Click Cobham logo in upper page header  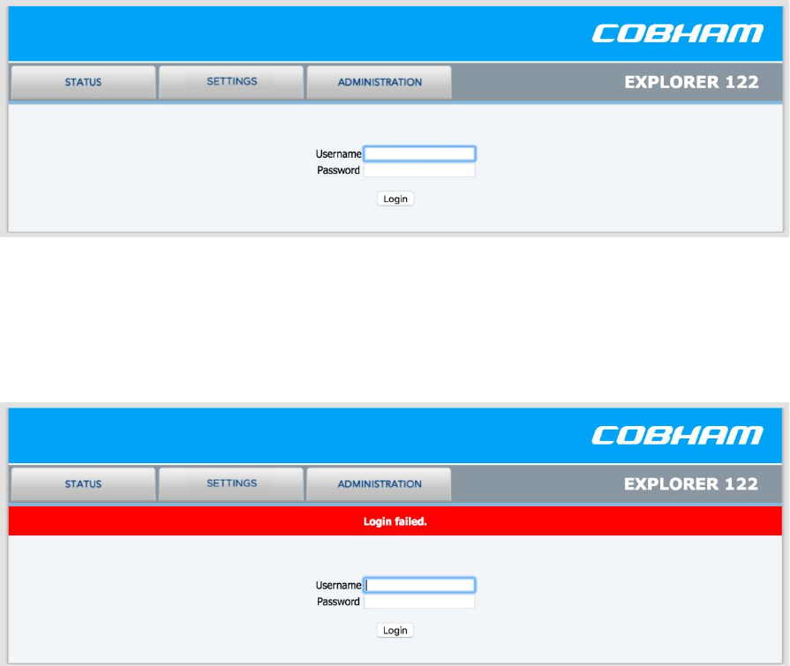pyautogui.click(x=677, y=34)
